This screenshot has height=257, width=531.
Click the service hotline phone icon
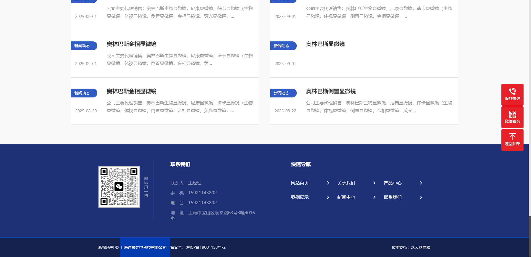[512, 92]
